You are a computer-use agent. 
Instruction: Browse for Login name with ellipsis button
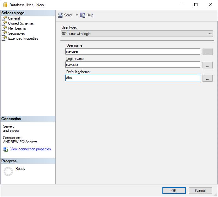click(x=207, y=65)
